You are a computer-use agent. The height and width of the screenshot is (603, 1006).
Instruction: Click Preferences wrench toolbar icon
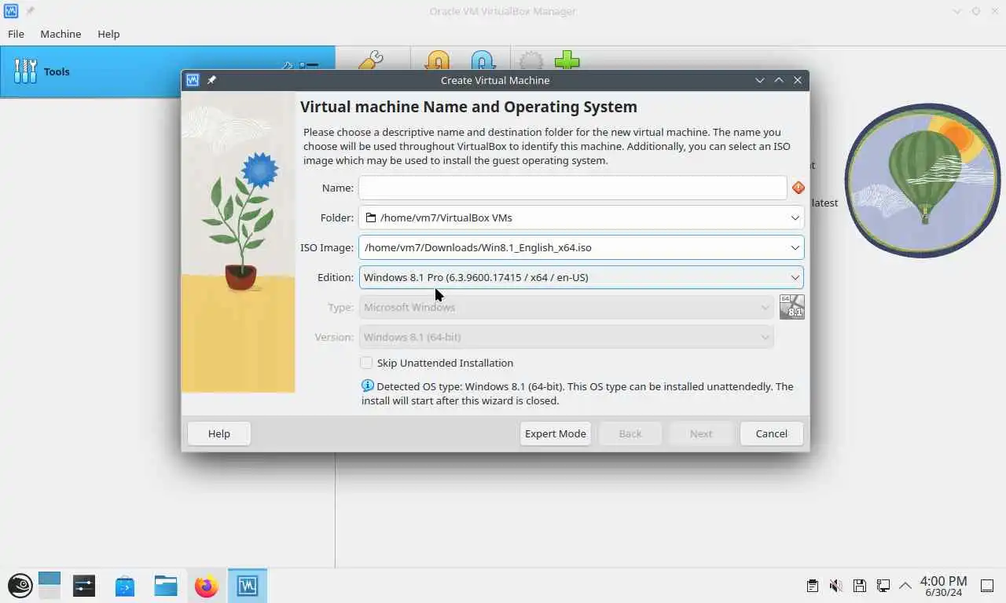pyautogui.click(x=370, y=60)
